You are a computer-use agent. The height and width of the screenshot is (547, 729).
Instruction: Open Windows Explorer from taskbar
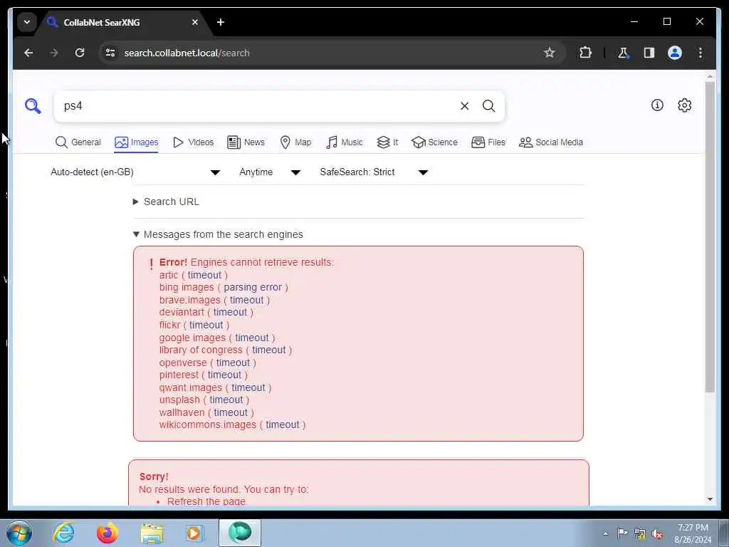[x=152, y=533]
